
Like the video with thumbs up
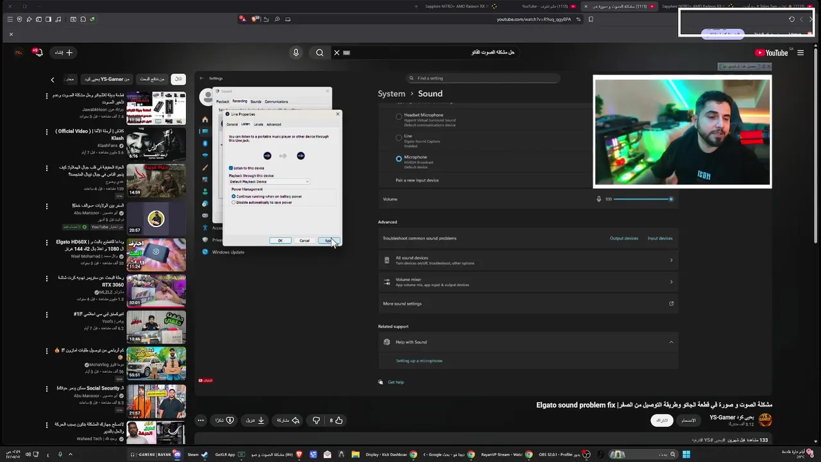point(337,420)
